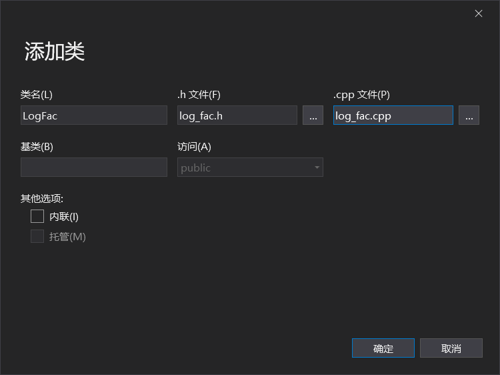
Task: Click the 类名(L) label
Action: click(x=37, y=95)
